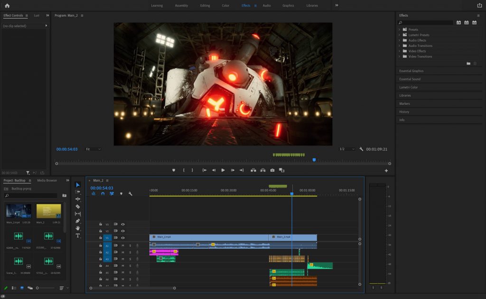Click the Home icon

point(7,6)
